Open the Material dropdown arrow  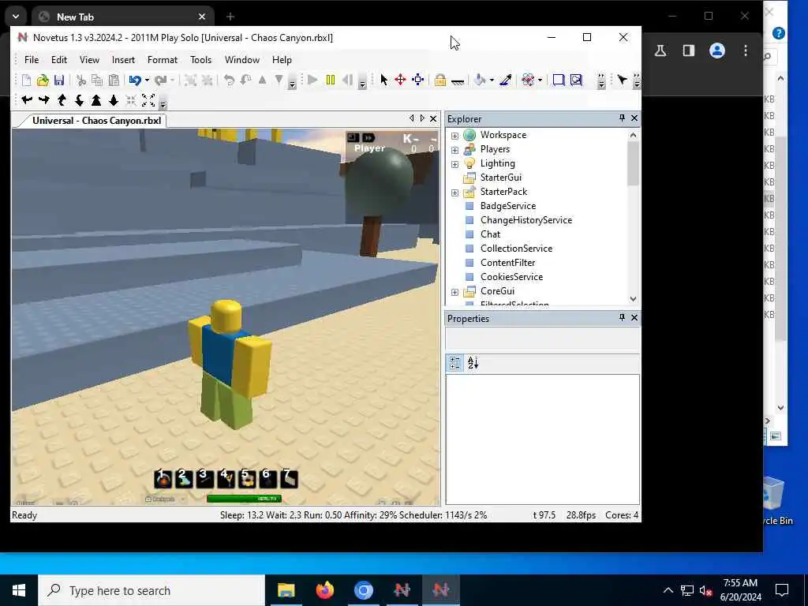[540, 80]
